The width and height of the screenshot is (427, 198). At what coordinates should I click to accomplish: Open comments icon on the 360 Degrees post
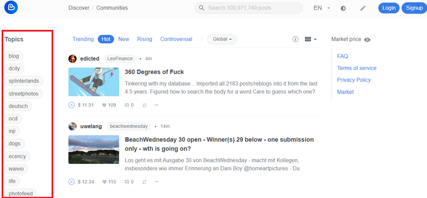point(127,105)
